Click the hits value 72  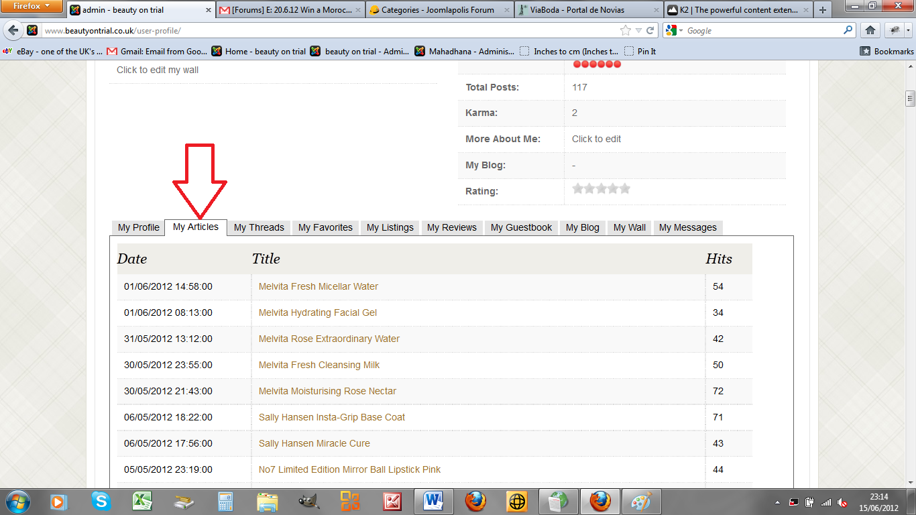pos(718,391)
